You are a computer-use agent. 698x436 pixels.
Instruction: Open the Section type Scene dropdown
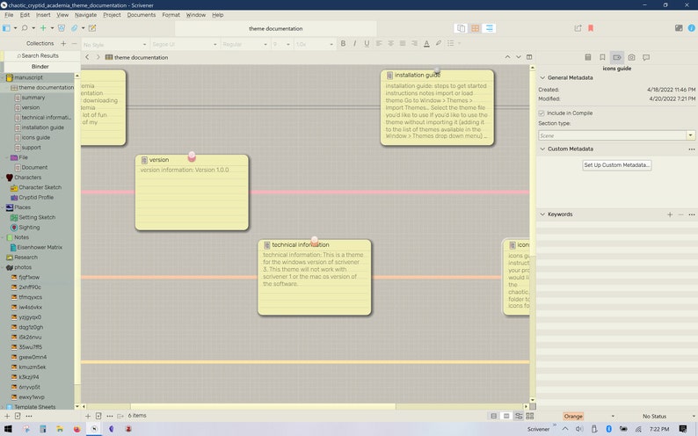point(616,135)
